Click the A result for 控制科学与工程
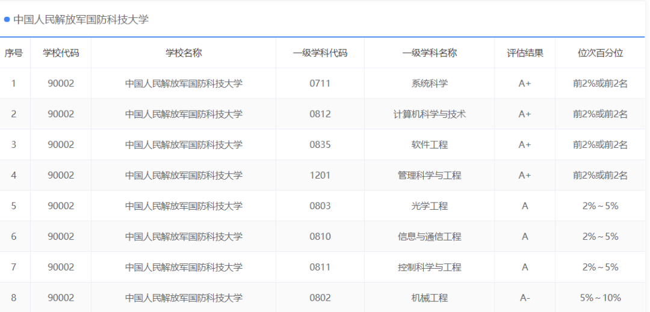Screen dimensions: 650x312 pos(525,268)
